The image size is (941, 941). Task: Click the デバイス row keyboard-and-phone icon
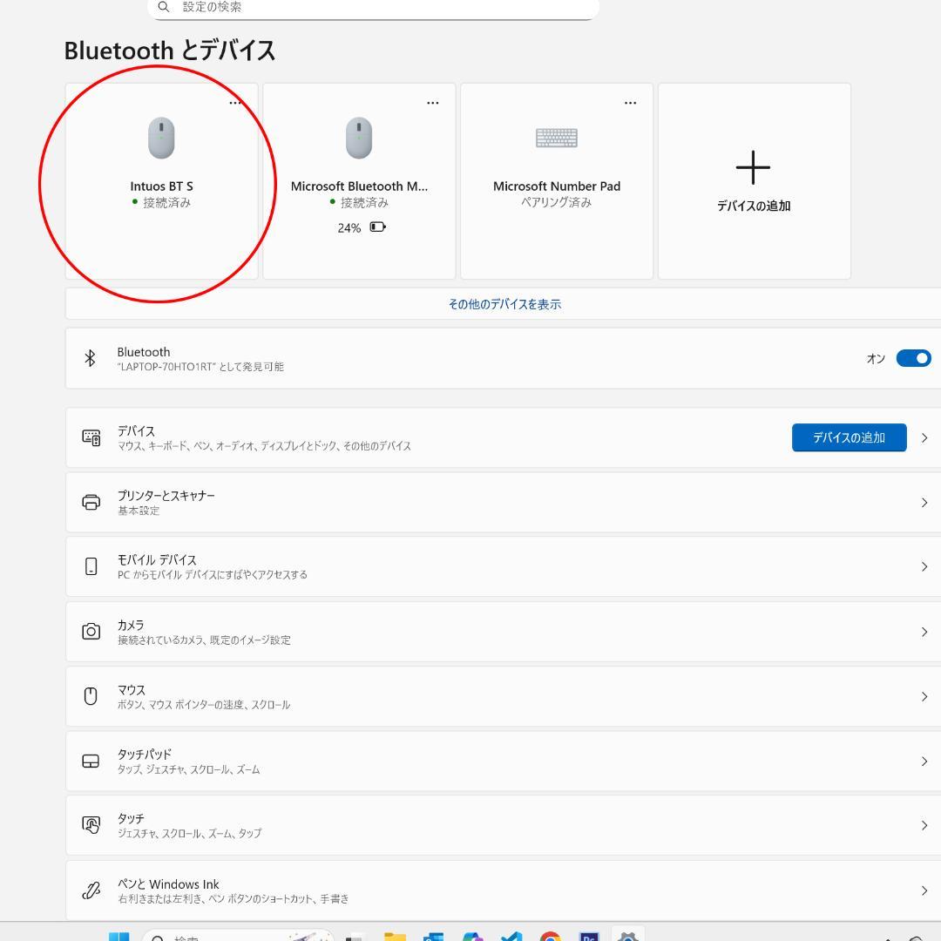(91, 437)
